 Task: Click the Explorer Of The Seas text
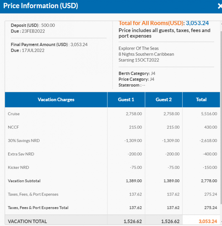click(138, 48)
